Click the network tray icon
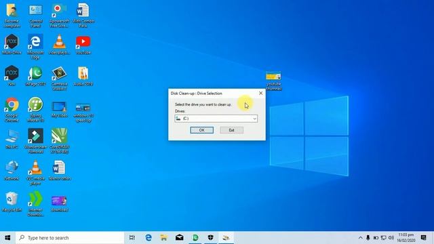Image resolution: width=434 pixels, height=244 pixels. click(383, 238)
